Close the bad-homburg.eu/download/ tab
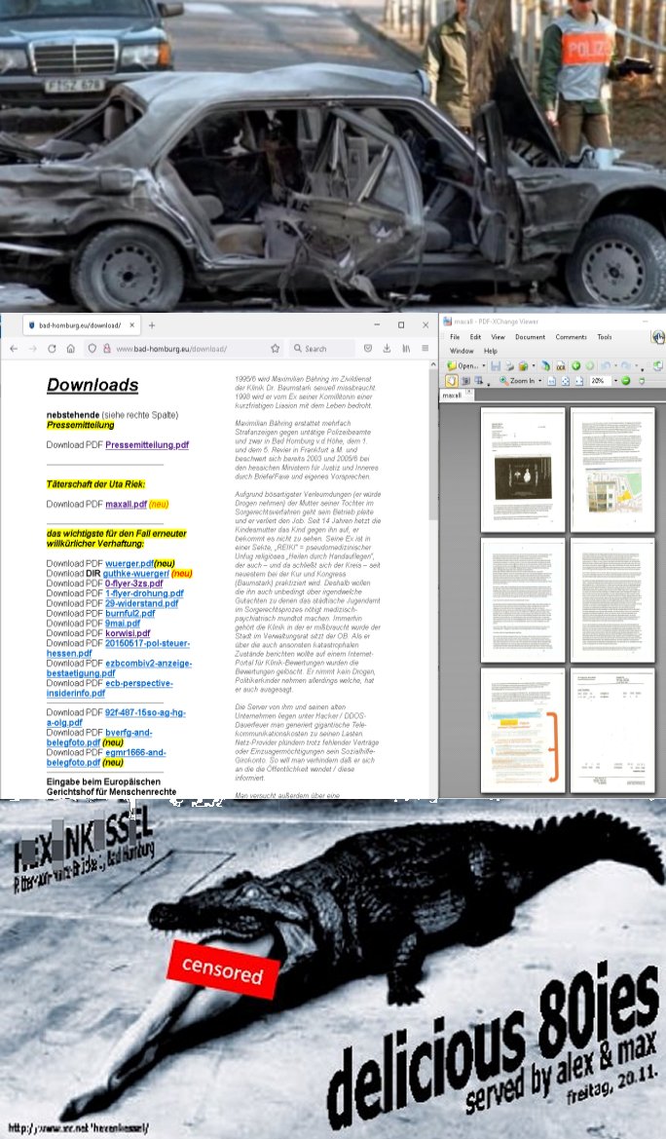The height and width of the screenshot is (1139, 666). click(132, 324)
